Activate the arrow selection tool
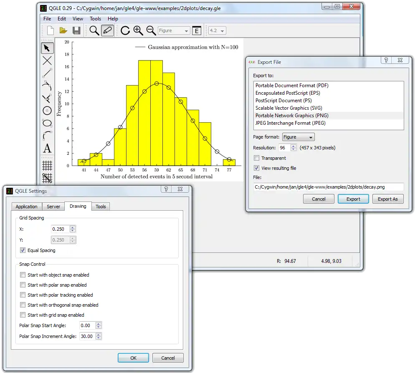This screenshot has width=415, height=373. point(47,48)
